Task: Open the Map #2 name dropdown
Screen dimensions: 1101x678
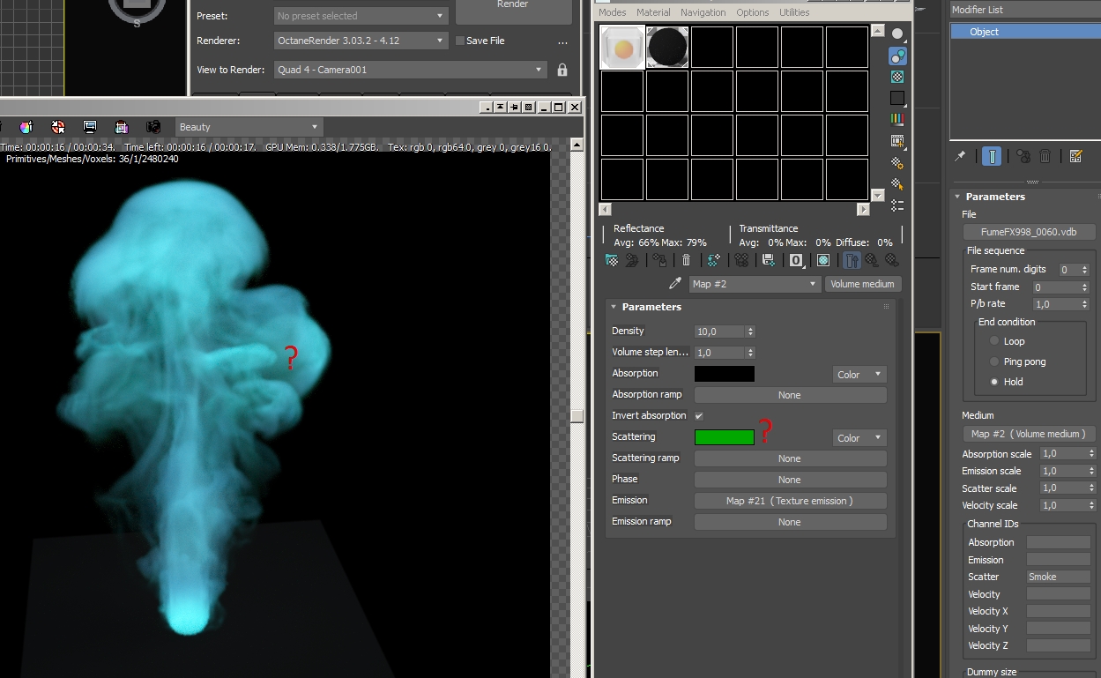Action: pos(755,284)
